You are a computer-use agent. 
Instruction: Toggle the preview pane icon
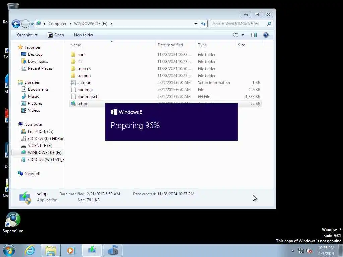[x=254, y=35]
